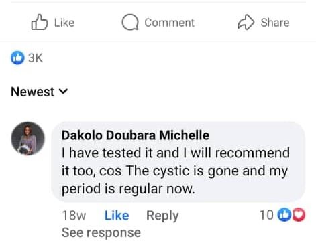Tap the Share arrow icon
This screenshot has width=316, height=249.
point(246,22)
